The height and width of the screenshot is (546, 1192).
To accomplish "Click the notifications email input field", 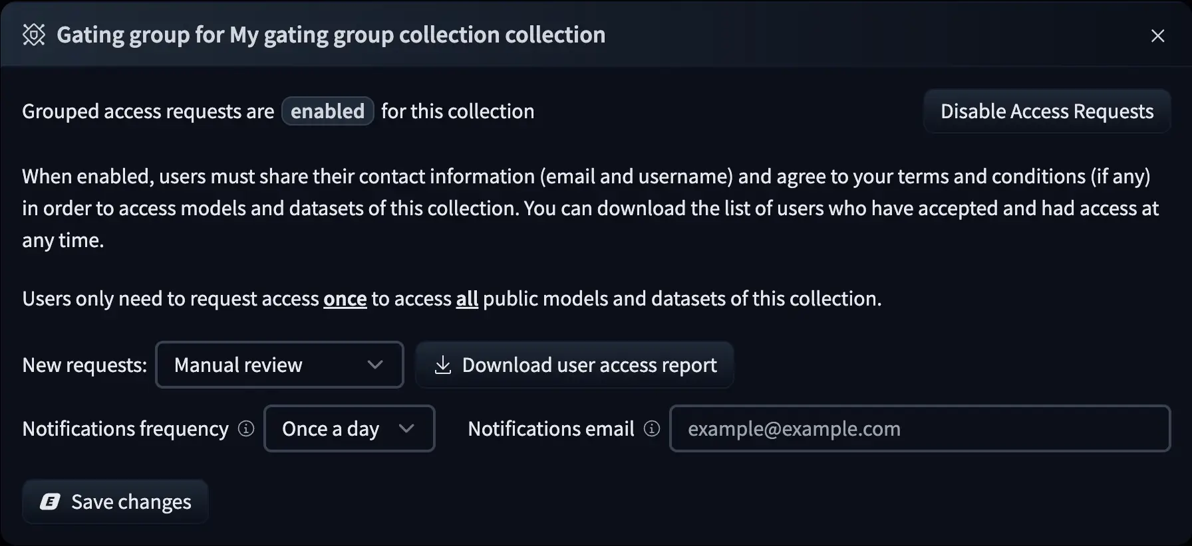I will 919,428.
